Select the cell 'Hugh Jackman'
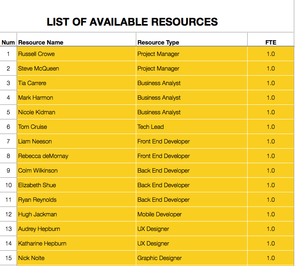This screenshot has width=295, height=266. coord(76,214)
